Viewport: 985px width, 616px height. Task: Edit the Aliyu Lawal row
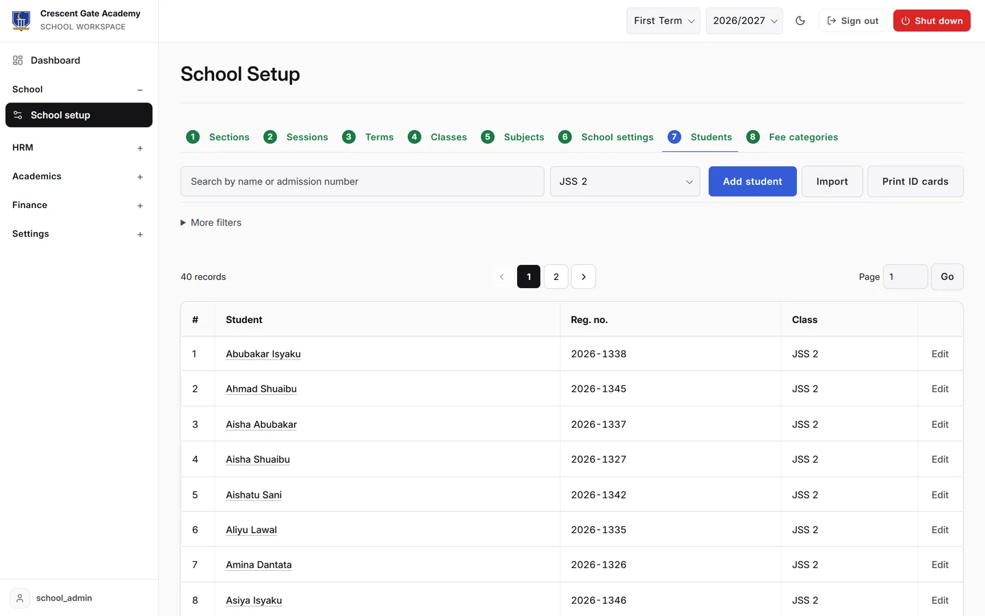(940, 530)
